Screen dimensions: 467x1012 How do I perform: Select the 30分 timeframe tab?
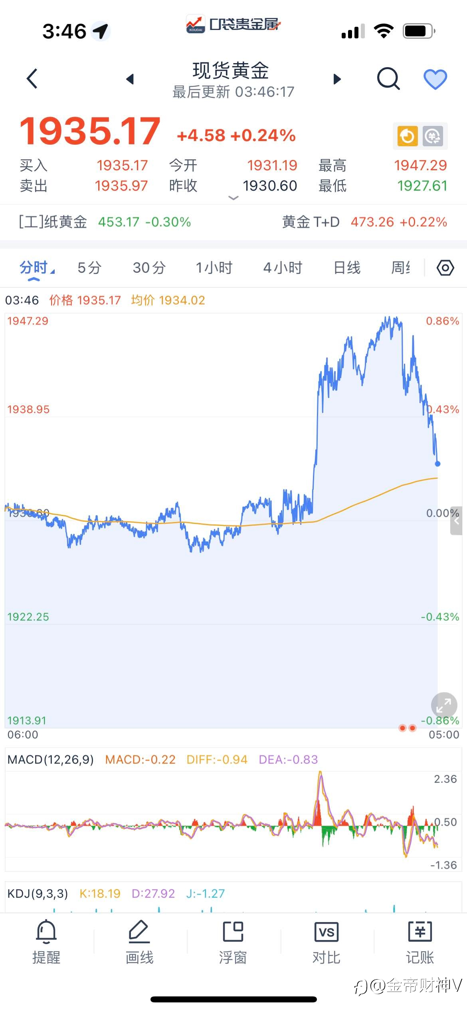click(149, 267)
